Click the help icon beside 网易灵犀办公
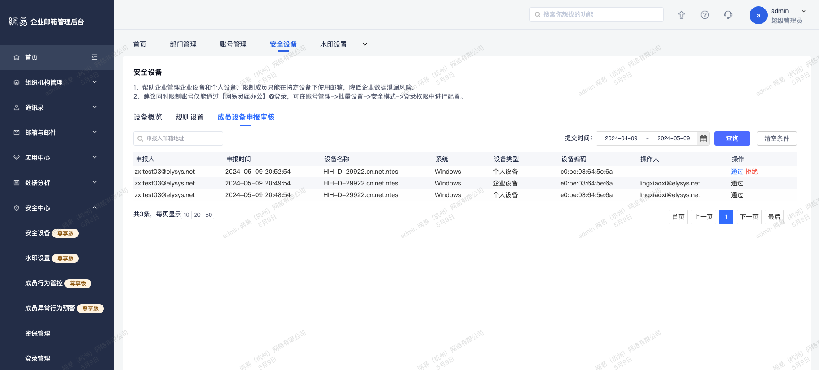The height and width of the screenshot is (370, 819). [271, 97]
